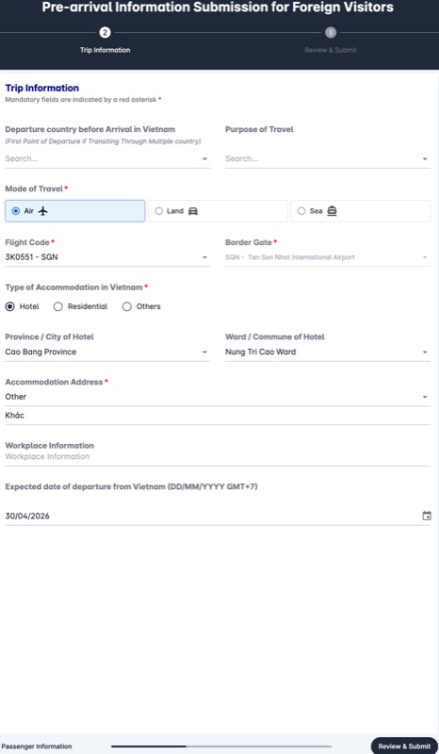Click the departure date field 30/04/2026
Screen dimensions: 439x754
(x=218, y=516)
